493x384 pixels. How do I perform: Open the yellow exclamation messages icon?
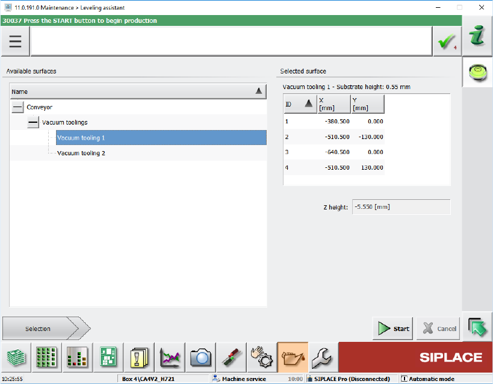139,358
